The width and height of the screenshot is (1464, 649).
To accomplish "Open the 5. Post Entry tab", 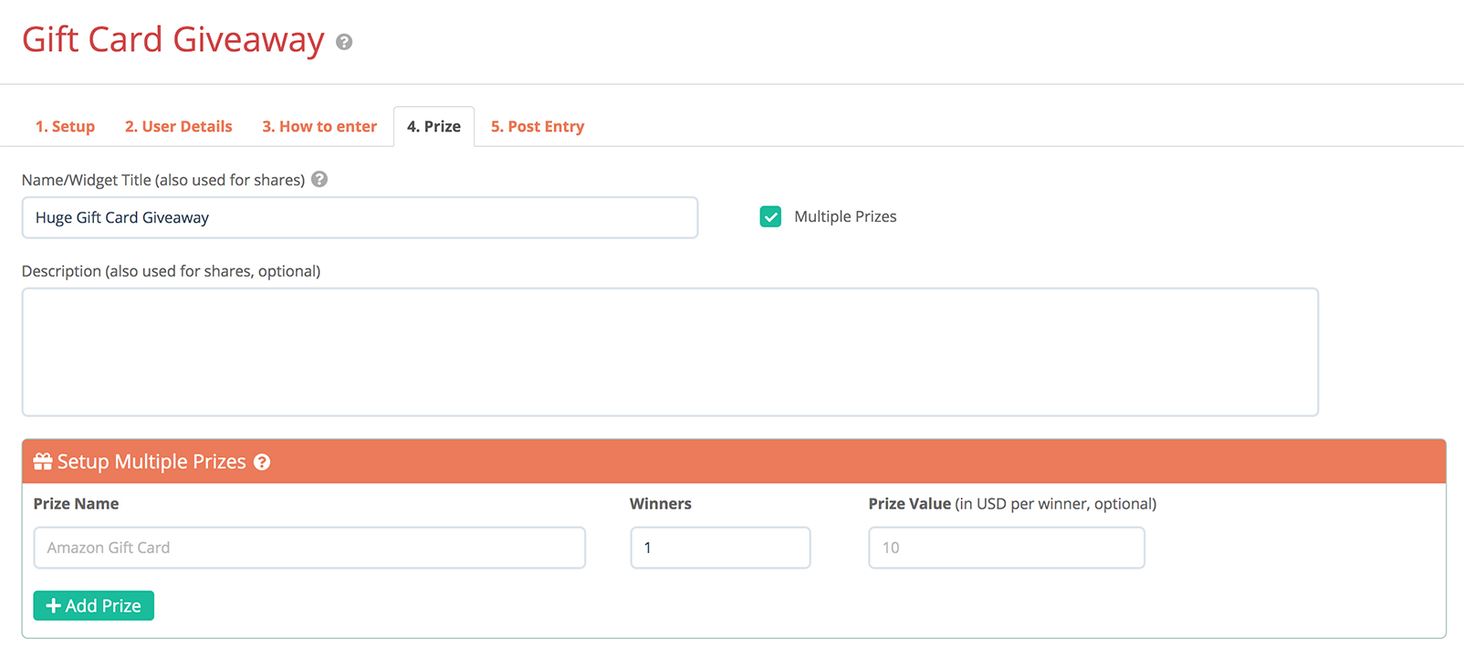I will coord(538,127).
